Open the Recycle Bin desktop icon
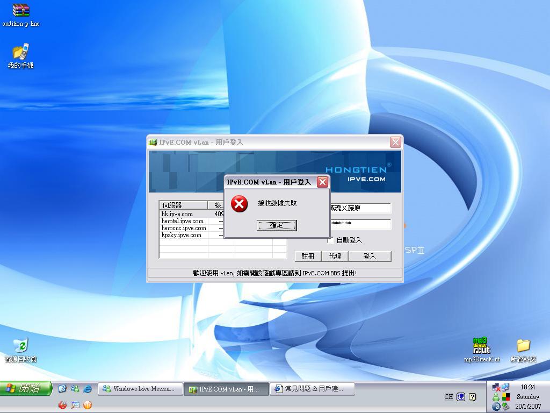 pyautogui.click(x=21, y=346)
